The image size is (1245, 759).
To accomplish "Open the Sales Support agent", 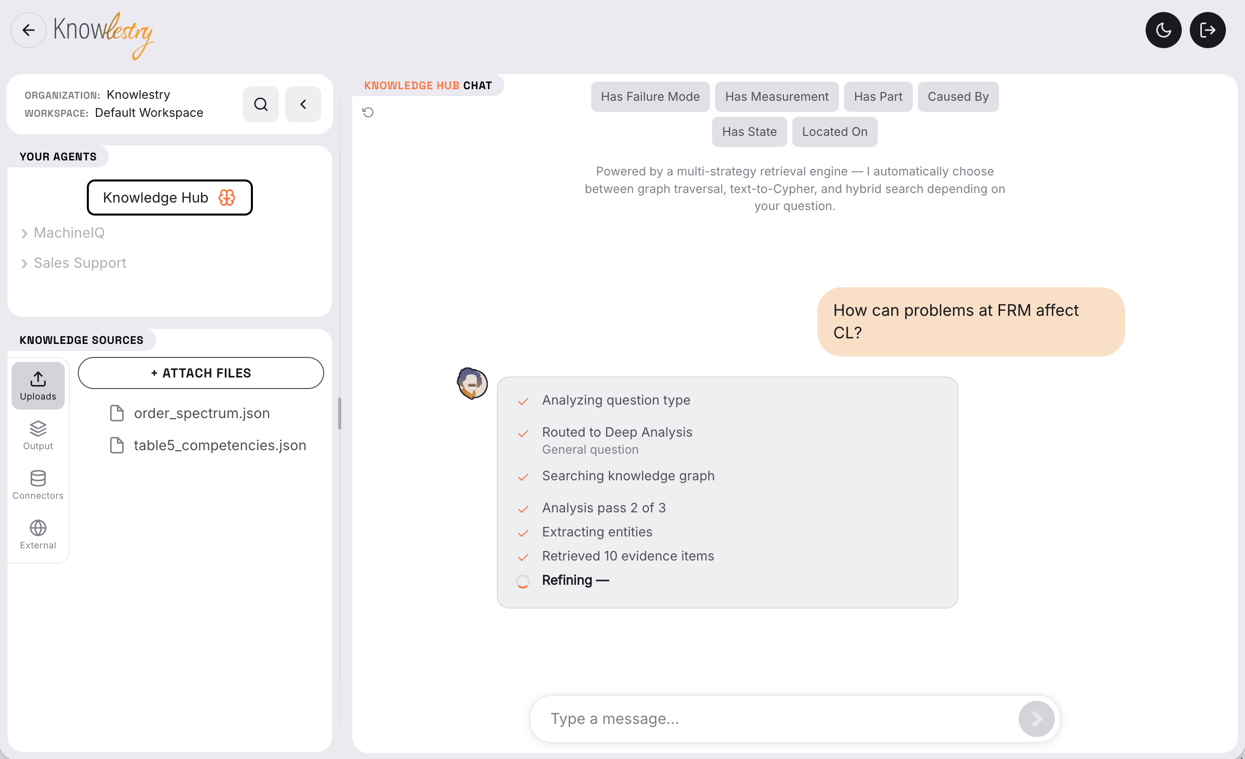I will point(80,263).
